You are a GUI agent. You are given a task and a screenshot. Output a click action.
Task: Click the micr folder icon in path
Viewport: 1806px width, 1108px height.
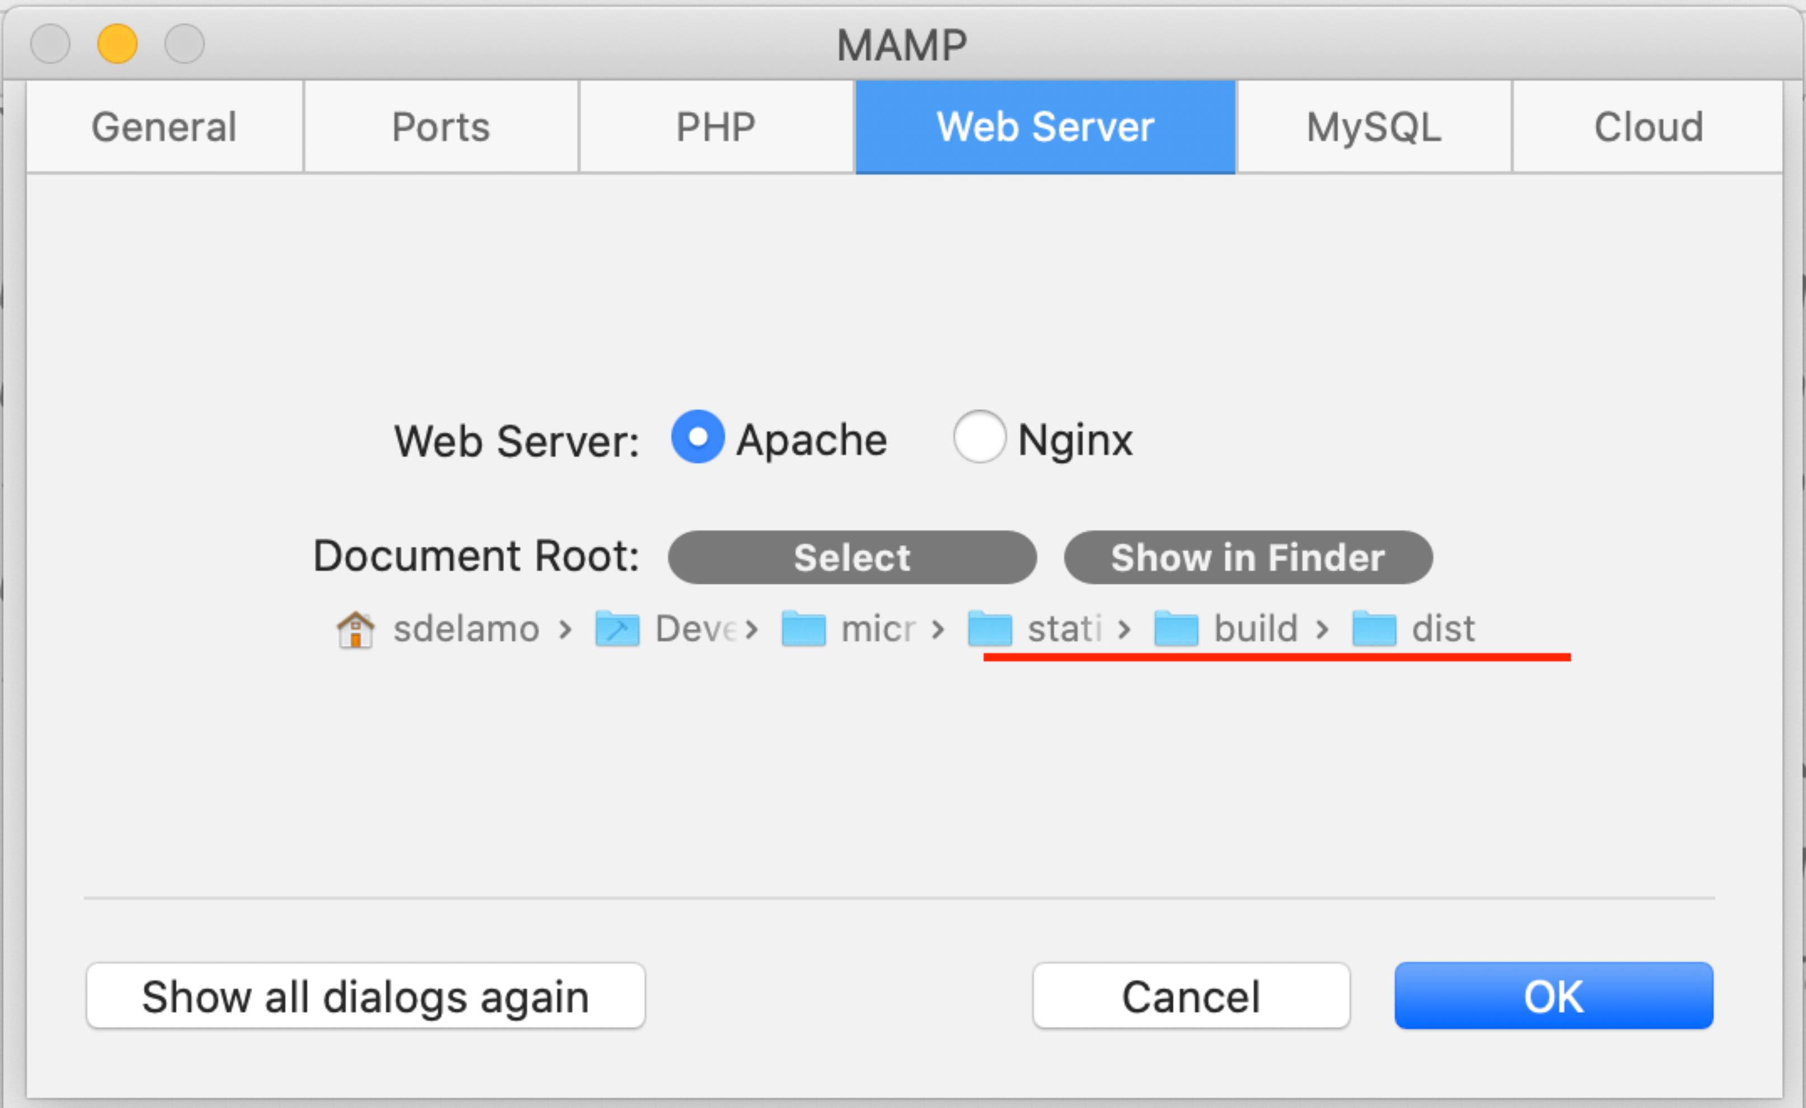(x=803, y=629)
